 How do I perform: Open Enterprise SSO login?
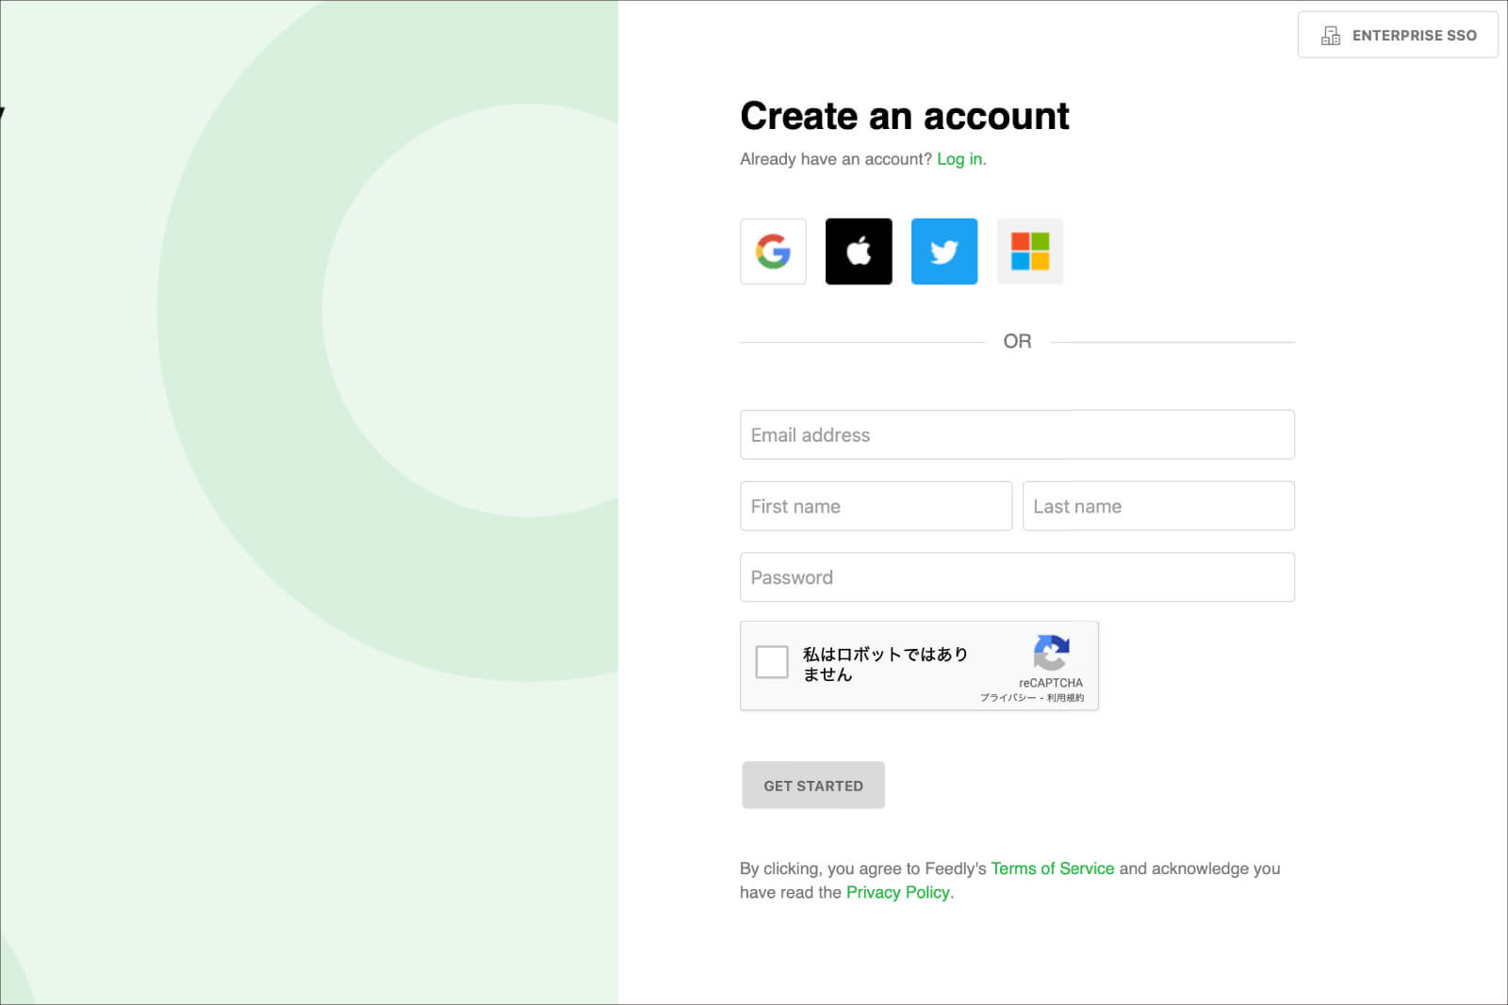[x=1398, y=35]
